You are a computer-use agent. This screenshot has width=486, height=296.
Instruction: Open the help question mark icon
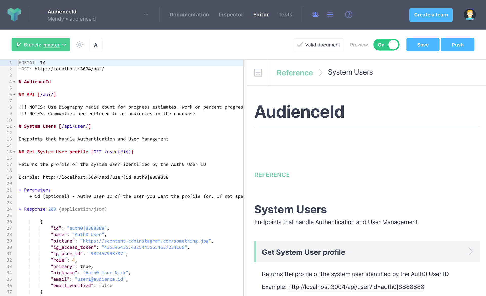pyautogui.click(x=349, y=15)
